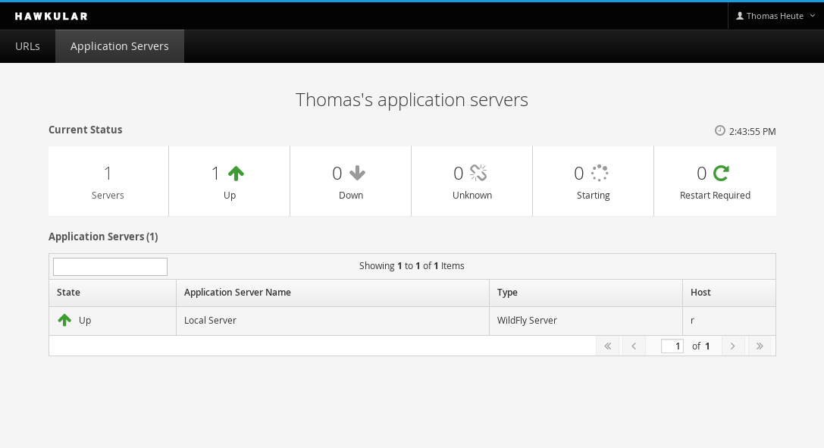
Task: Click the Unknown status label
Action: tap(472, 196)
